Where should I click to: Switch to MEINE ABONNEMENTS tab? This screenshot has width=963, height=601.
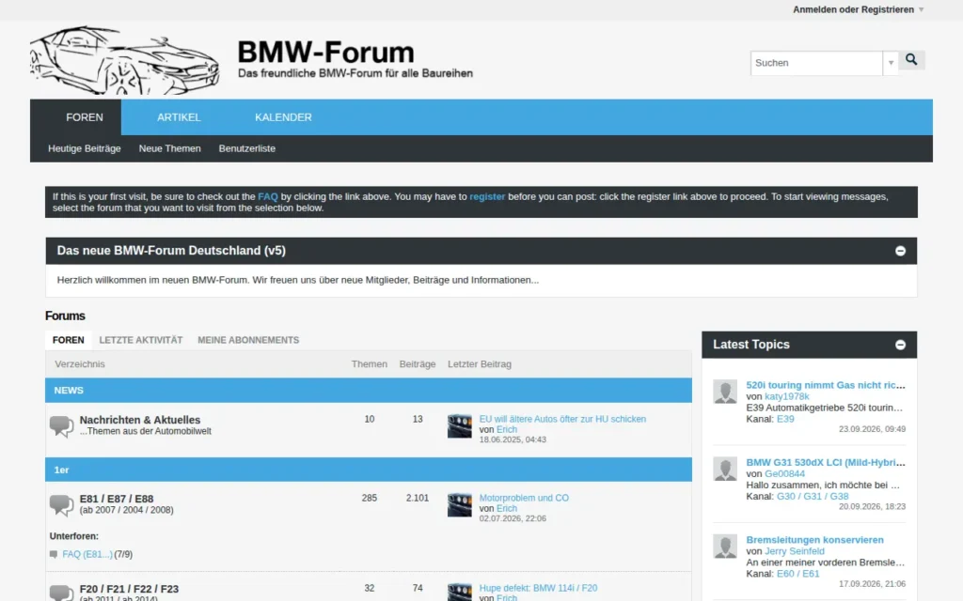248,340
